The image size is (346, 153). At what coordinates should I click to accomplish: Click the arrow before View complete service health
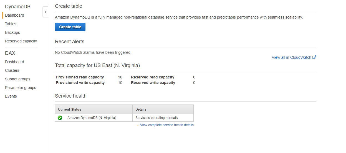pyautogui.click(x=138, y=125)
